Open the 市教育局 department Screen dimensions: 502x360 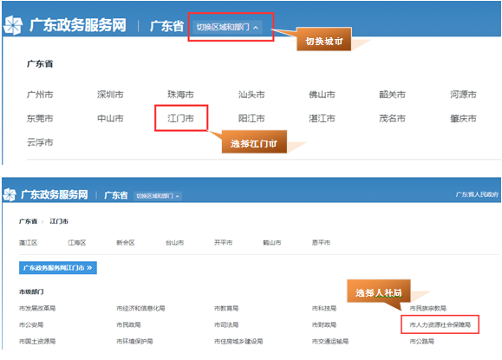pos(226,308)
